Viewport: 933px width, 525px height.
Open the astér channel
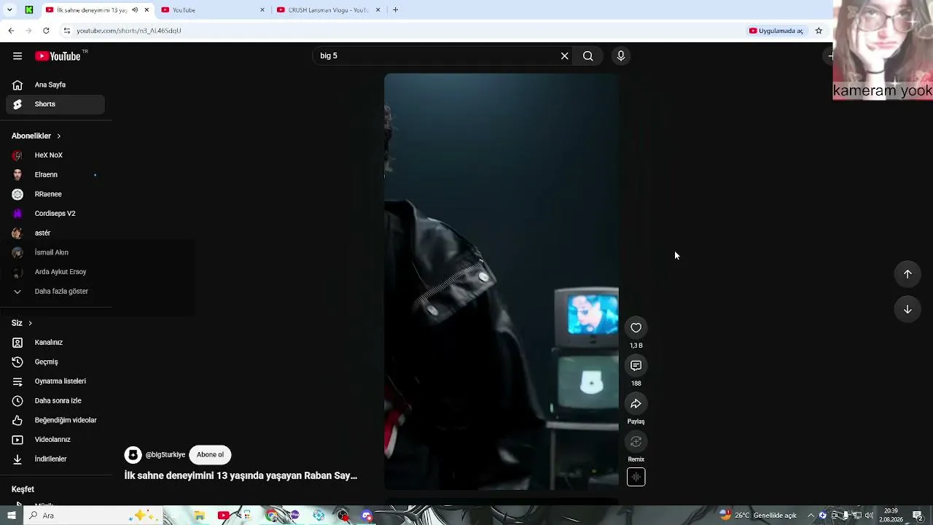(55, 233)
